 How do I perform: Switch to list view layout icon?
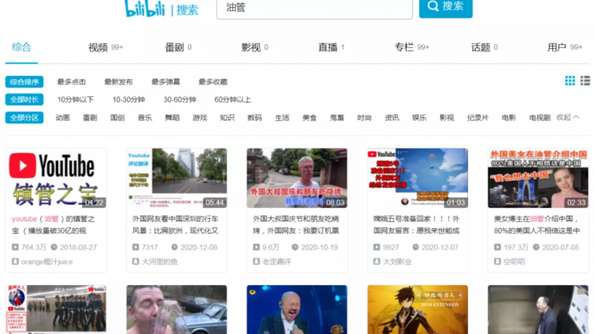(x=585, y=80)
